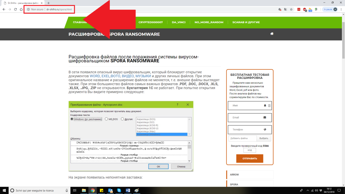Image resolution: width=345 pixels, height=194 pixels.
Task: Click the Windows taskbar search box
Action: pos(40,191)
